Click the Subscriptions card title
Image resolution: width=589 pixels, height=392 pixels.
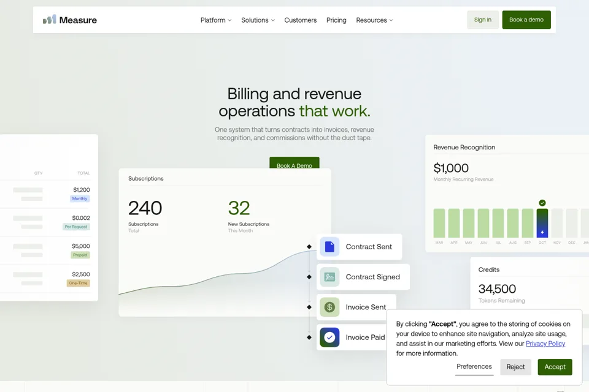pyautogui.click(x=146, y=179)
